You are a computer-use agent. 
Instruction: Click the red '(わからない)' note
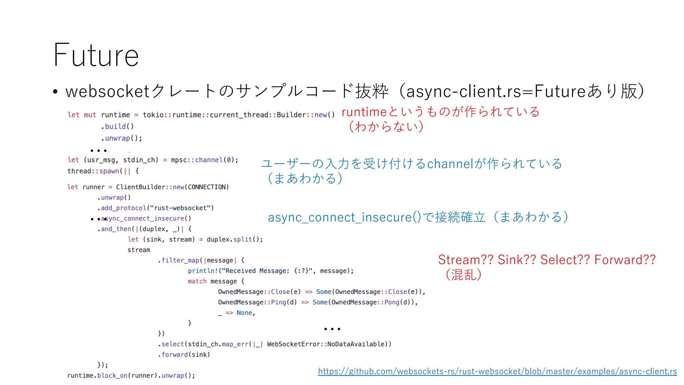point(386,127)
